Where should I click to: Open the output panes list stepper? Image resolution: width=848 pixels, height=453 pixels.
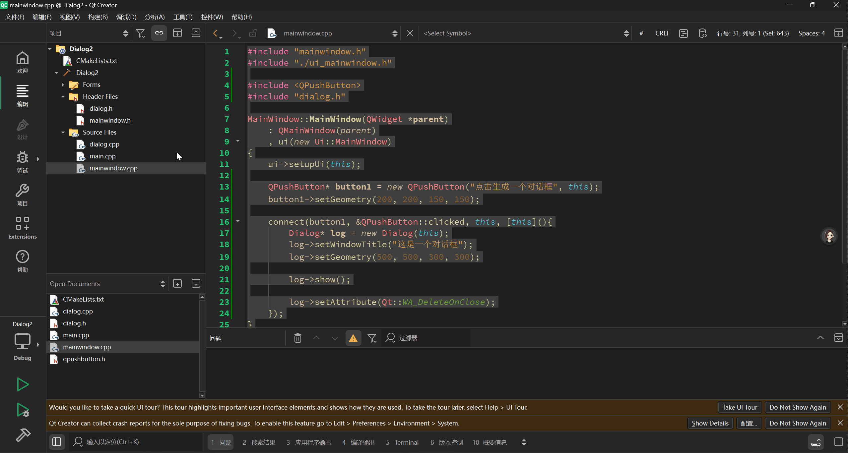point(524,442)
